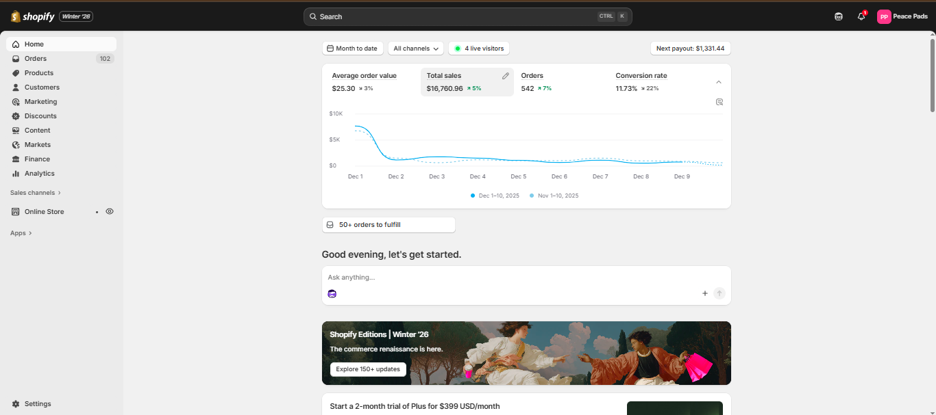Open Marketing in the sidebar
The image size is (936, 415).
[61, 102]
